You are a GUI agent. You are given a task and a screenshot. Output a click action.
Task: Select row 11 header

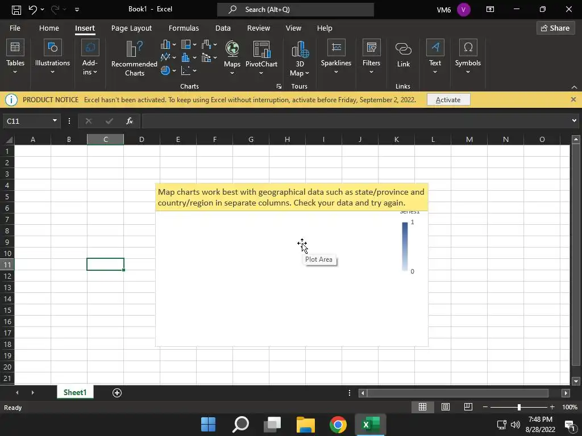click(x=7, y=265)
